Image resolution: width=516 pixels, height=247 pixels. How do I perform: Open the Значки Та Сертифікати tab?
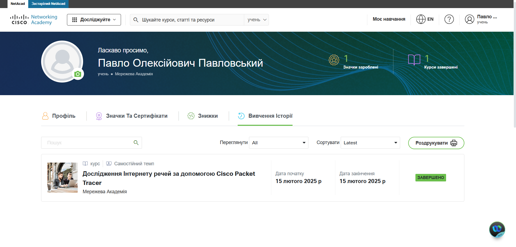(131, 116)
